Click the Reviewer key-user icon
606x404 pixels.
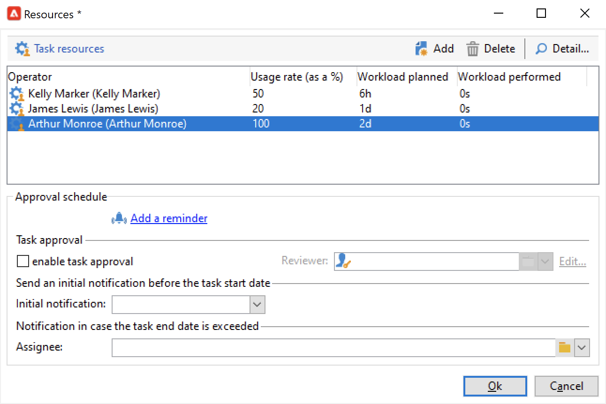coord(343,262)
